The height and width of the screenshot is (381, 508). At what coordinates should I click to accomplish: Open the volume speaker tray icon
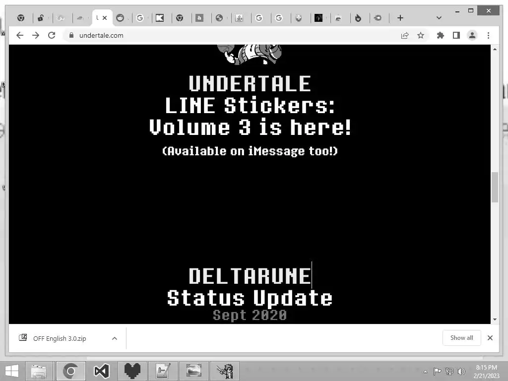point(461,371)
